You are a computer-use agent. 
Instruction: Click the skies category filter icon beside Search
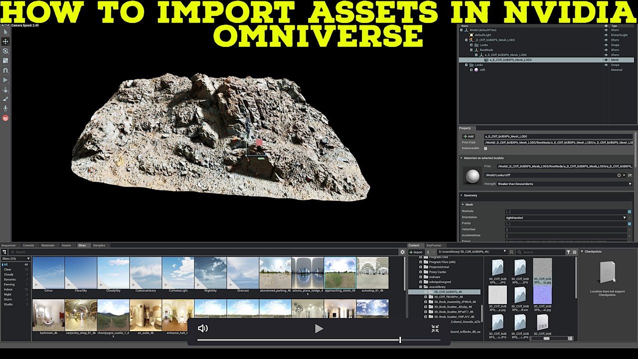4,252
